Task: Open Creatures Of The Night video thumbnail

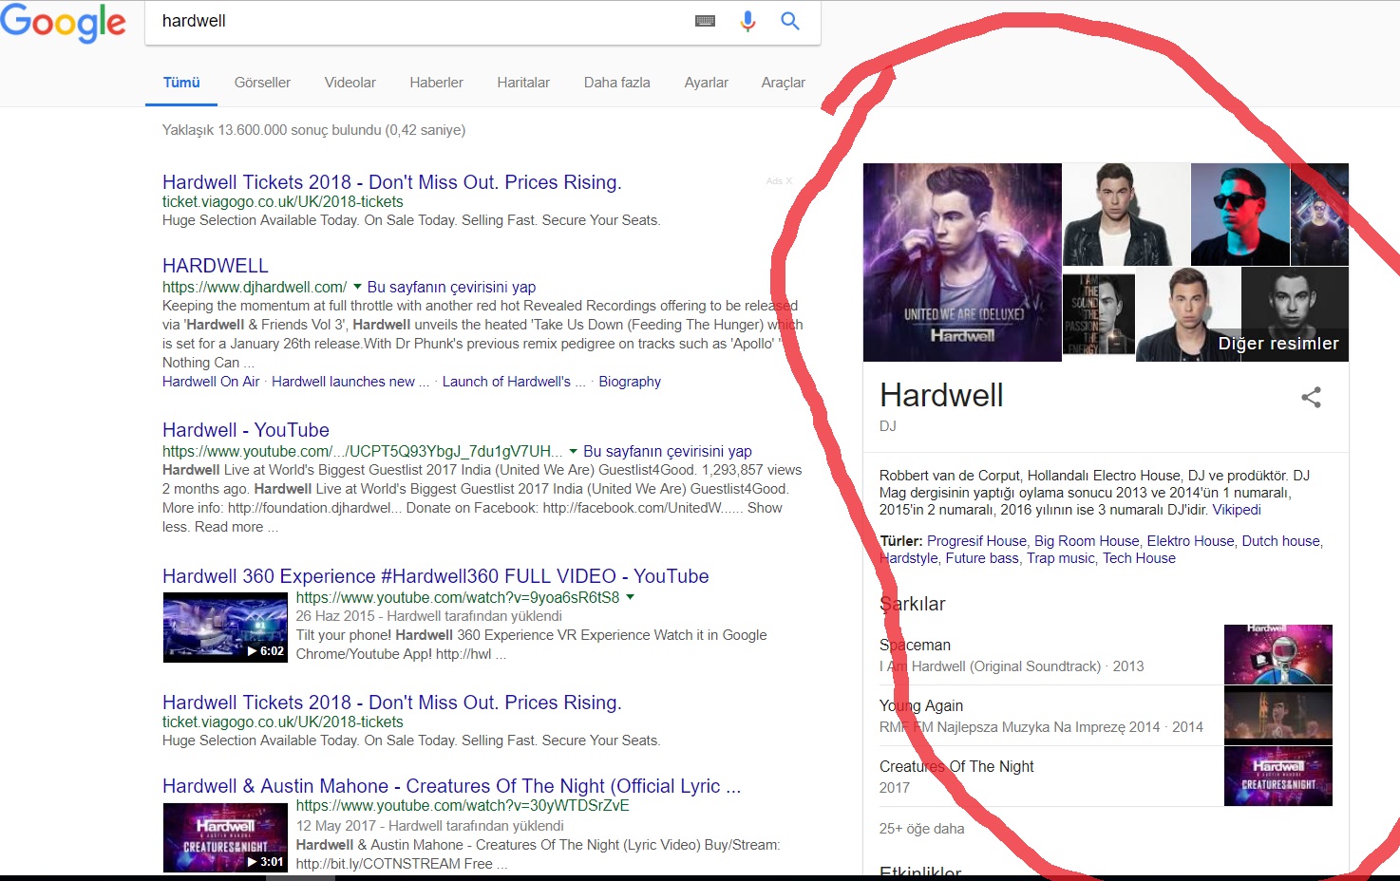Action: 225,837
